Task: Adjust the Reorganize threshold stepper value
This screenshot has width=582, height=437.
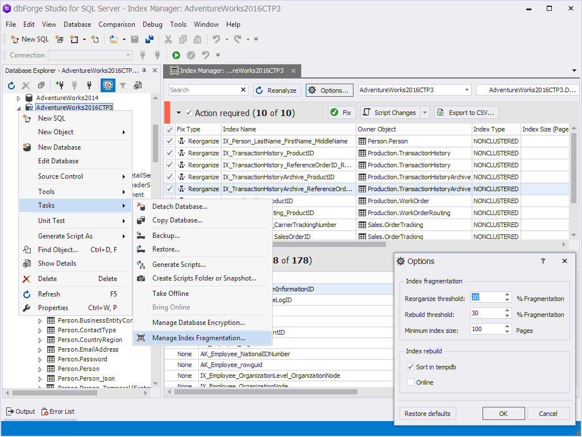Action: [x=506, y=298]
